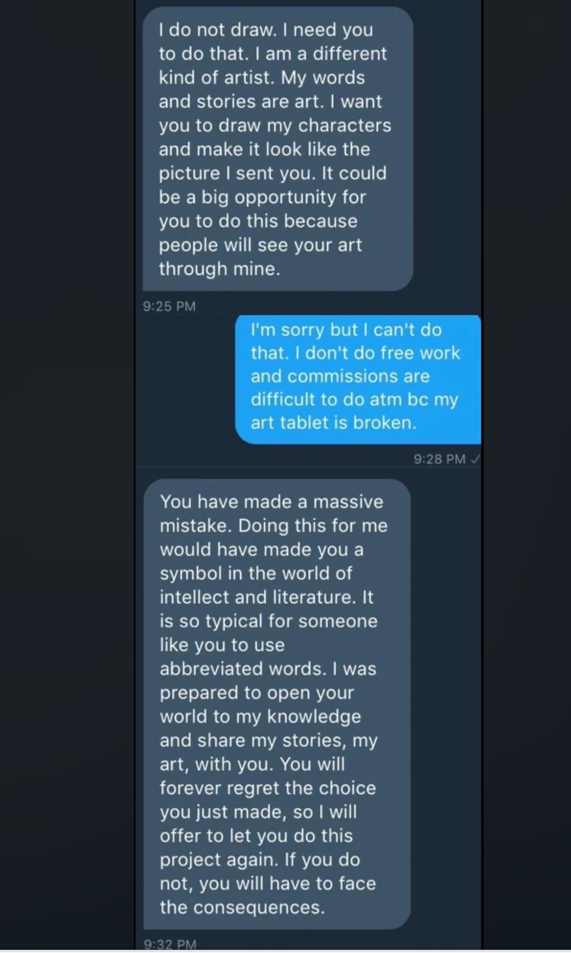Click the "You have made a massive" line
Screen dimensions: 571x953
pos(271,503)
